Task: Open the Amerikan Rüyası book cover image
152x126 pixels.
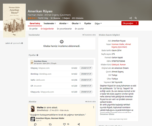Action: coord(14,20)
